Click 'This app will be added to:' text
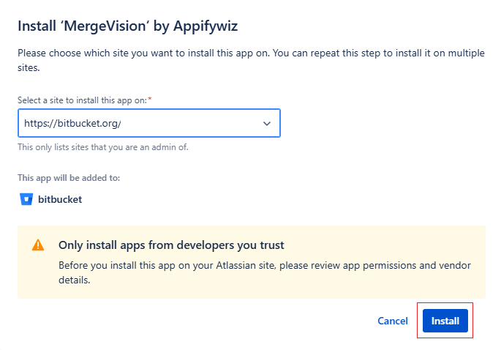 69,178
